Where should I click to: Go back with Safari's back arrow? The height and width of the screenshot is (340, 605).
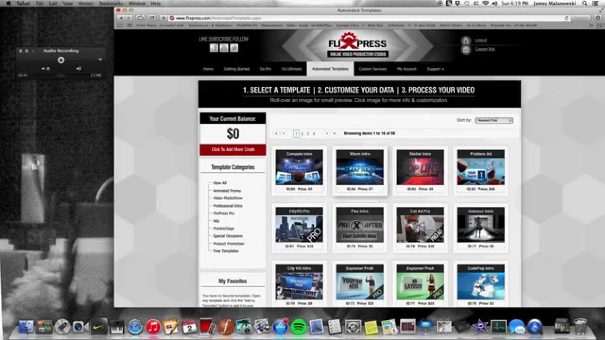[121, 18]
